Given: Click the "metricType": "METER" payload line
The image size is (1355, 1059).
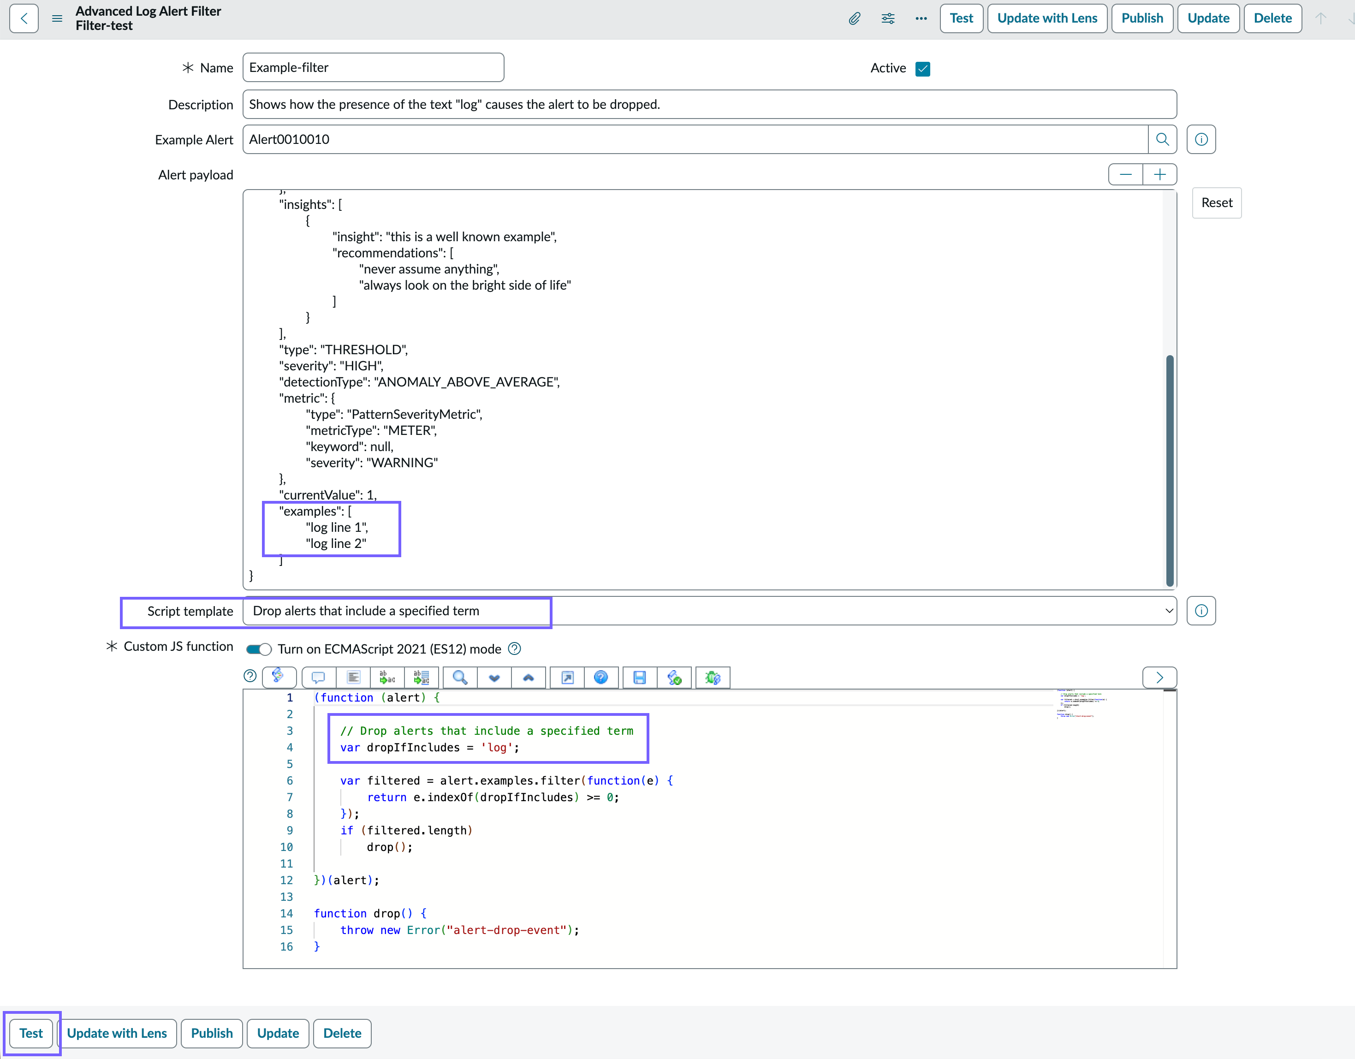Looking at the screenshot, I should (x=371, y=430).
